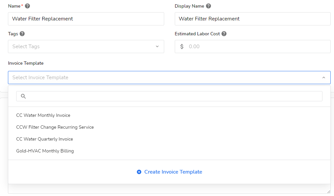334x196 pixels.
Task: Click the Display Name help icon
Action: point(208,6)
